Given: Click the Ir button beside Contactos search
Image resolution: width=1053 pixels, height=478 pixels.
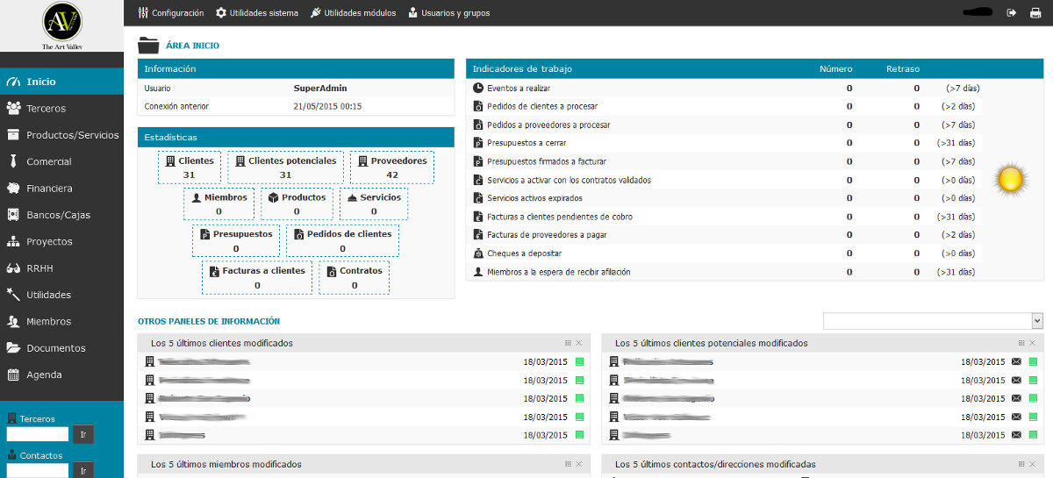Looking at the screenshot, I should (x=83, y=471).
